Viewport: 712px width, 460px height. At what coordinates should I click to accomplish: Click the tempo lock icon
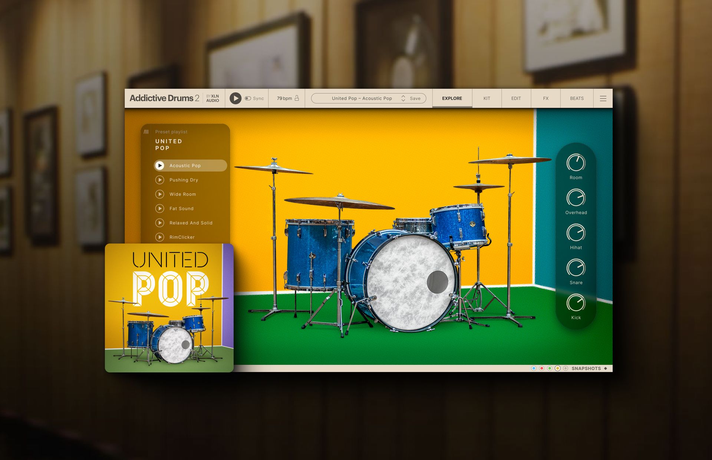pyautogui.click(x=297, y=98)
